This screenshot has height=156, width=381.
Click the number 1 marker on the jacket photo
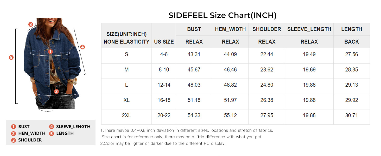[50, 52]
